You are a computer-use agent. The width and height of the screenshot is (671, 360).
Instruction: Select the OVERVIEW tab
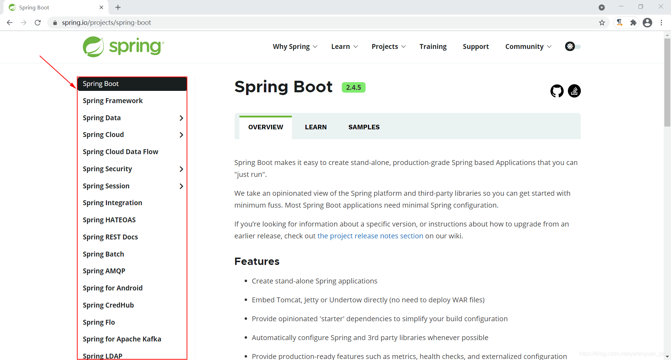(266, 127)
